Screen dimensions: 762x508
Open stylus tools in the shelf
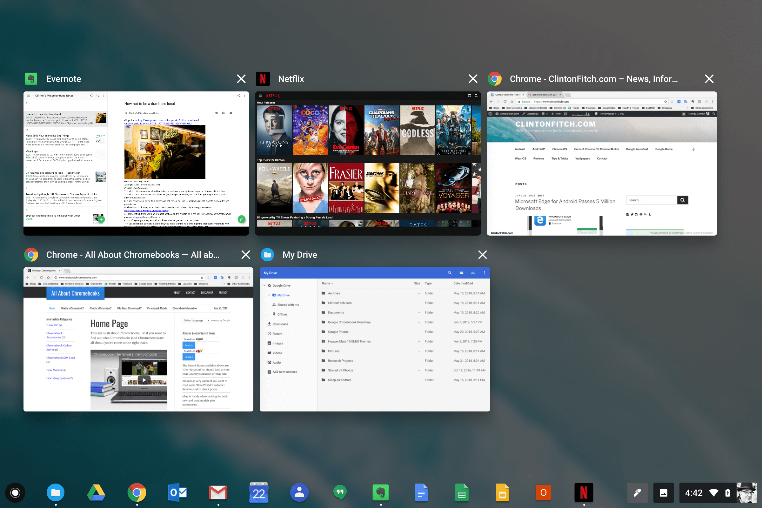pos(637,493)
